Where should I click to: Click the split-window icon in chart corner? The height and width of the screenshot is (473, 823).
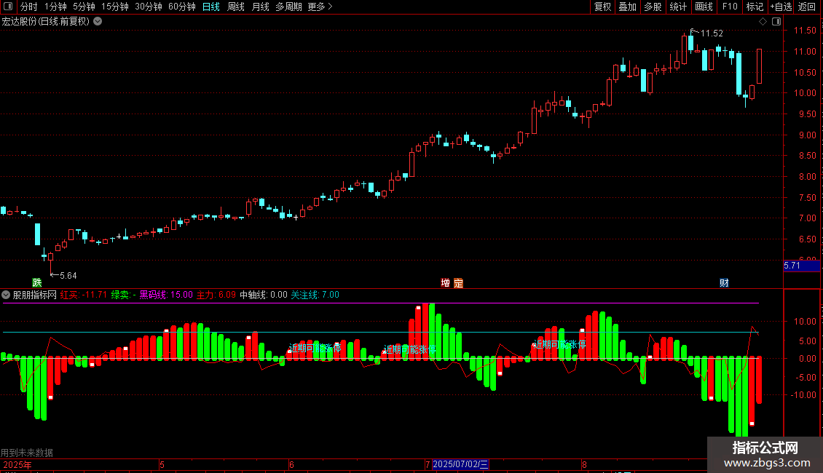click(776, 22)
